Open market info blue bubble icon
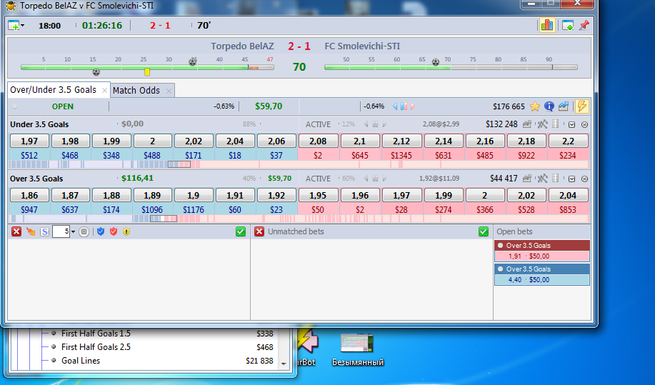Screen dimensions: 655x385 pyautogui.click(x=549, y=106)
